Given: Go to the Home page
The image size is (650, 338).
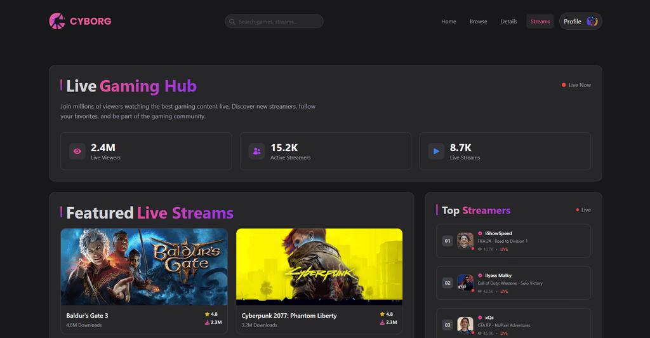Looking at the screenshot, I should [449, 22].
